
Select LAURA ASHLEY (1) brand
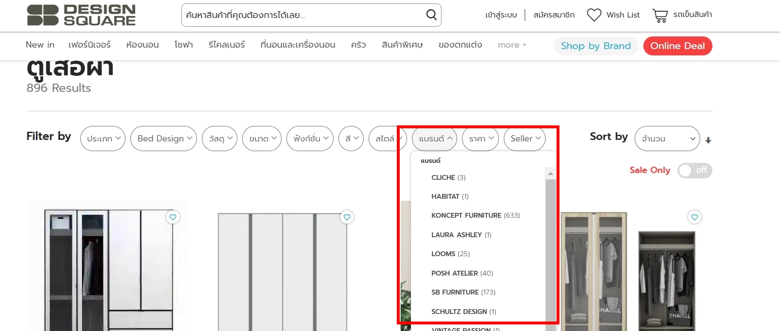(x=461, y=235)
